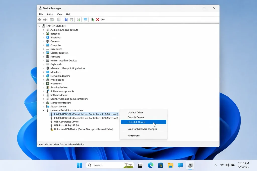Toggle the Show/Hide Action Pane icon
Viewport: 257px width, 171px height.
[71, 20]
